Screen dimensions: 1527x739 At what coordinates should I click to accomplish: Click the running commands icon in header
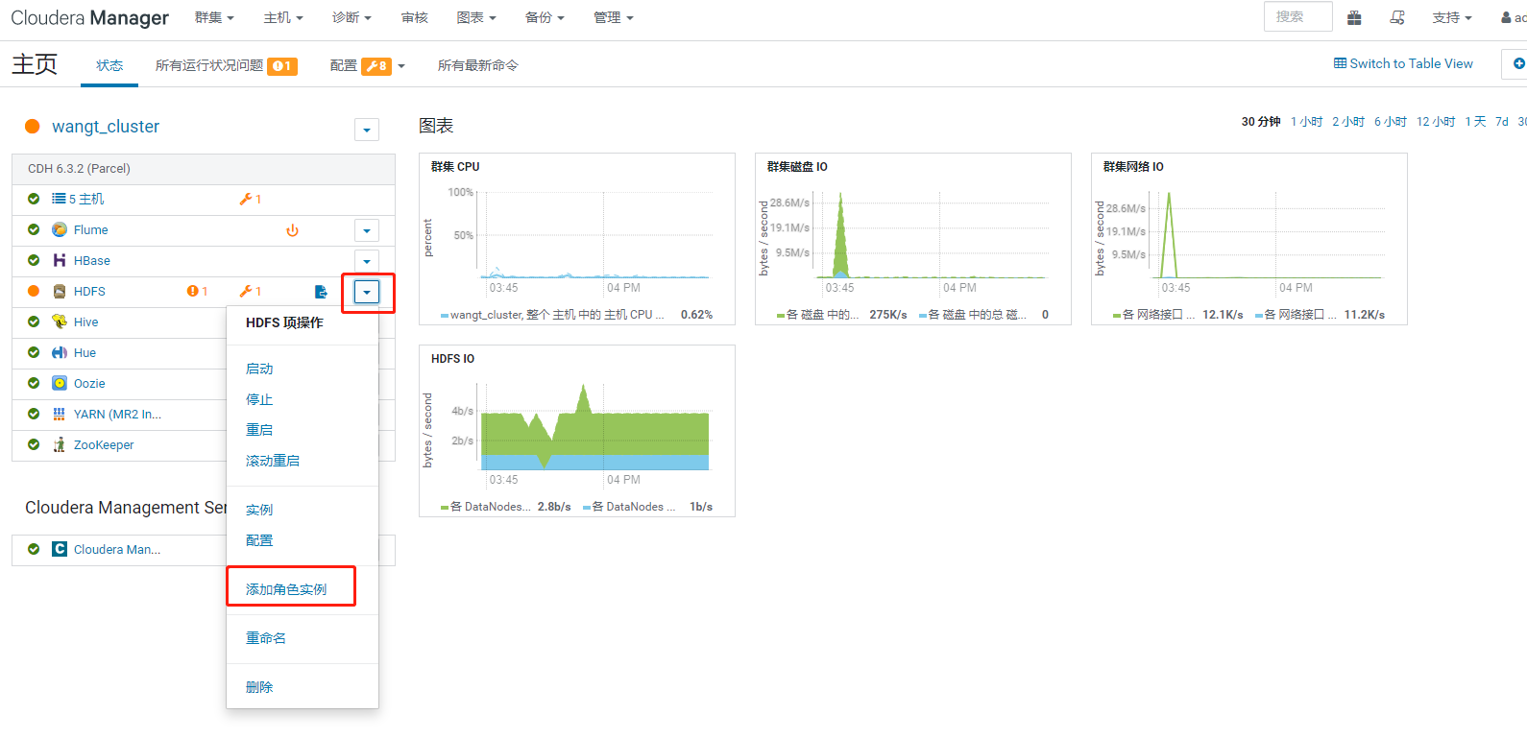click(1397, 17)
